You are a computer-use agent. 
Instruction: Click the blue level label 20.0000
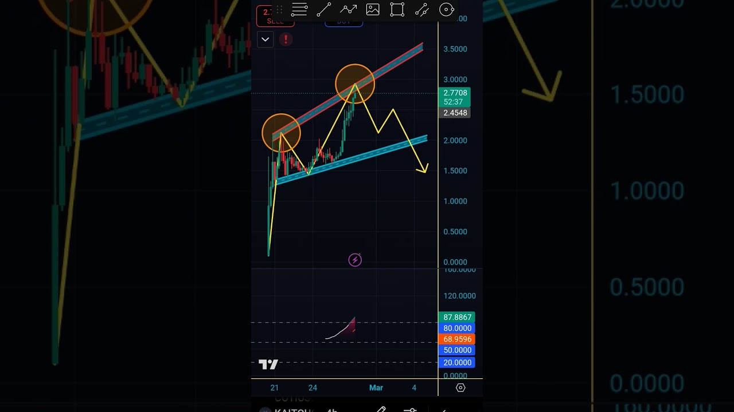(457, 362)
